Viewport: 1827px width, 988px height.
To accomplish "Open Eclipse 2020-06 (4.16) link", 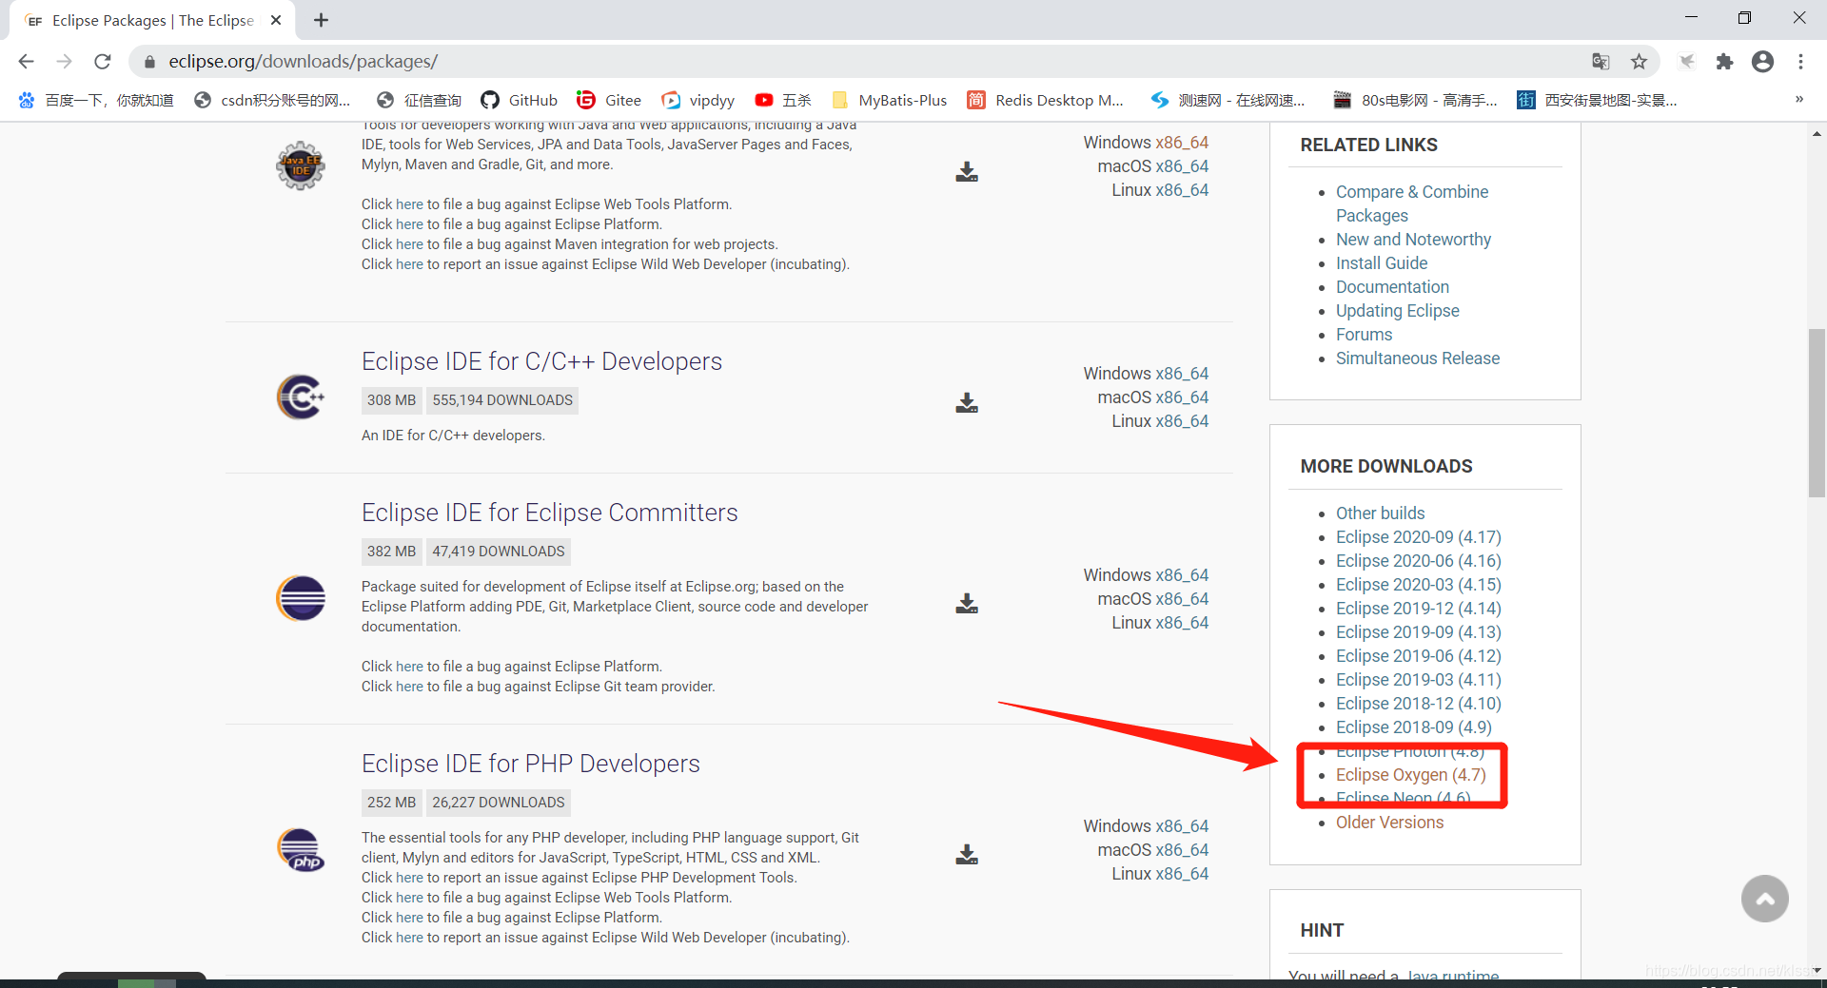I will (x=1419, y=561).
